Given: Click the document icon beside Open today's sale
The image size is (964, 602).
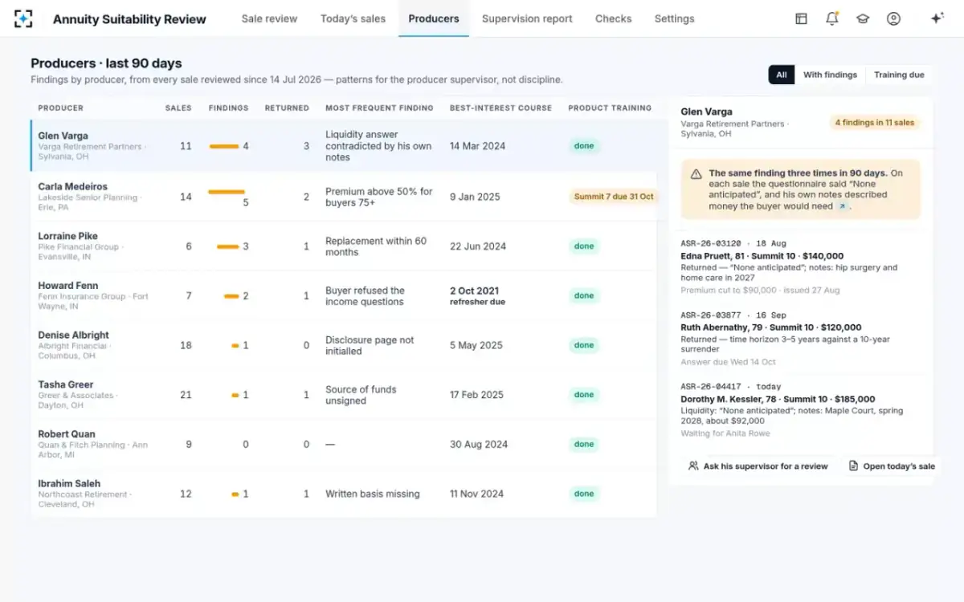Looking at the screenshot, I should point(854,466).
